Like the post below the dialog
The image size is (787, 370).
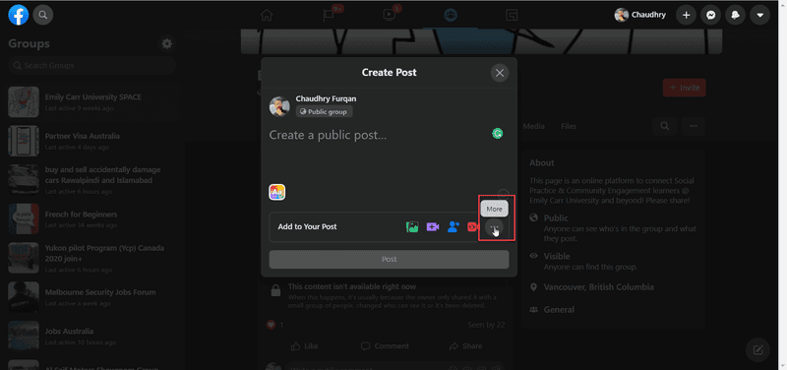(304, 346)
